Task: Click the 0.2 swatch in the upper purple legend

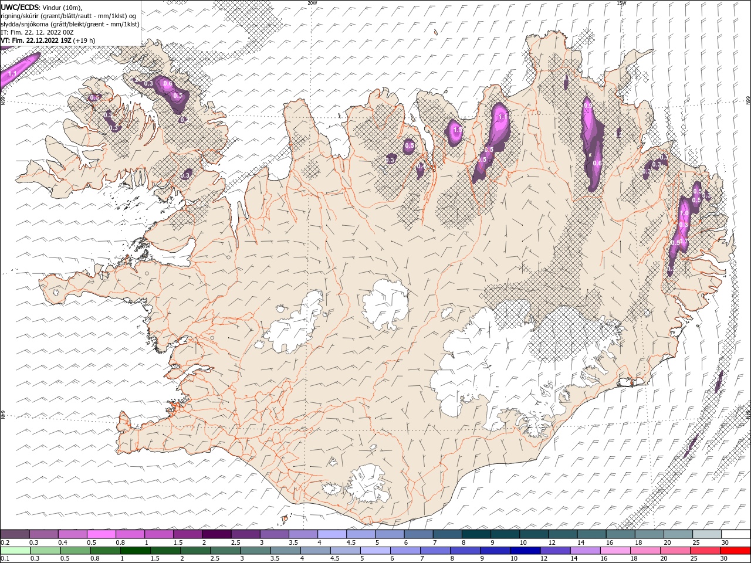Action: [15, 534]
